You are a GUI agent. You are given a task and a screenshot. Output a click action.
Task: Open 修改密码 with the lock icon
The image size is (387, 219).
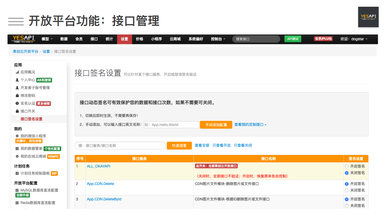pyautogui.click(x=28, y=95)
